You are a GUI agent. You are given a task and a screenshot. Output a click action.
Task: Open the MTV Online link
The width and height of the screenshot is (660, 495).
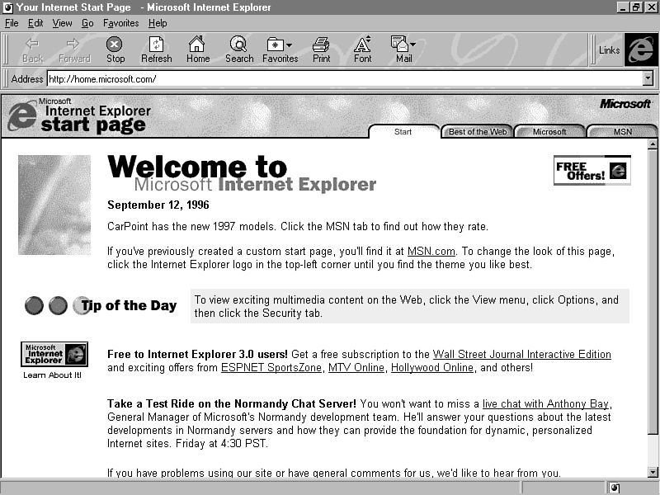pyautogui.click(x=356, y=367)
